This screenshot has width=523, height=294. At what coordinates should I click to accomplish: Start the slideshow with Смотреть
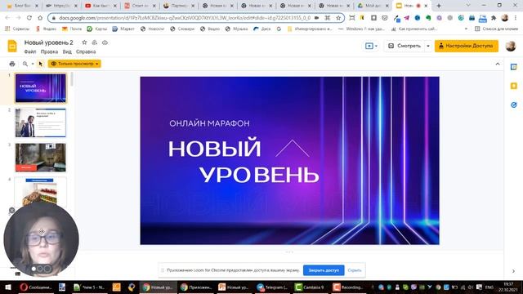click(x=405, y=46)
